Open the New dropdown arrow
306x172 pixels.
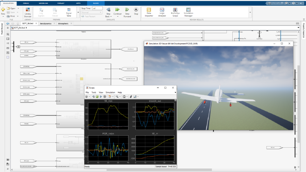click(3, 16)
